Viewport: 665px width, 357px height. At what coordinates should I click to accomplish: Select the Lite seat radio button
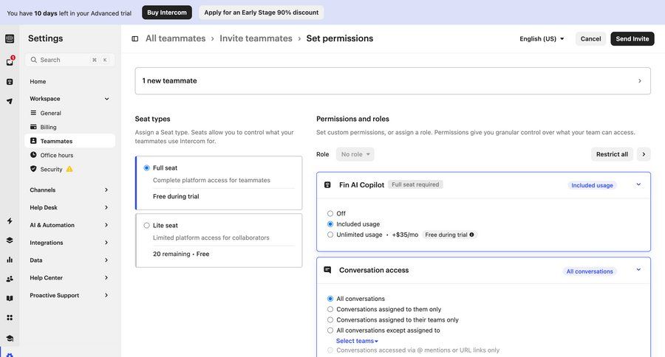[147, 225]
